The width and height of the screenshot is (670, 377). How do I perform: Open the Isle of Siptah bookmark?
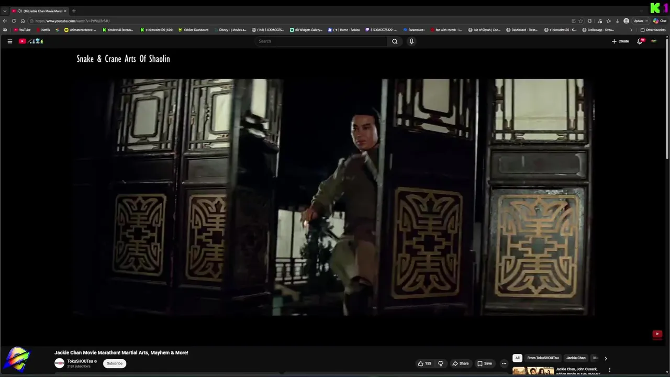[x=484, y=30]
